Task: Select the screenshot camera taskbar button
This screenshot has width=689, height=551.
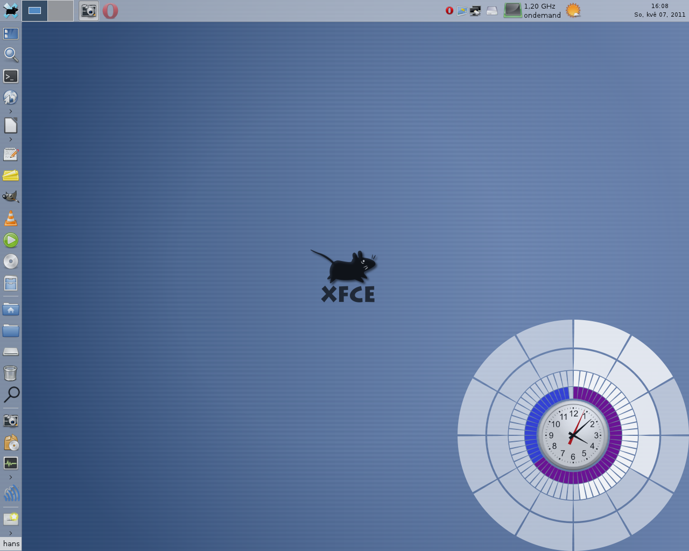Action: [x=89, y=11]
